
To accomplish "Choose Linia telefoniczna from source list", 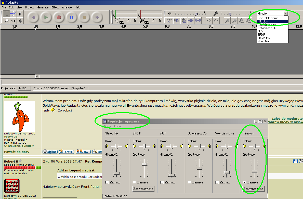I will coord(272,18).
